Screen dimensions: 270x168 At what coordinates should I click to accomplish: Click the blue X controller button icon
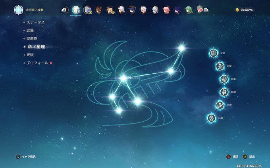coord(18,157)
